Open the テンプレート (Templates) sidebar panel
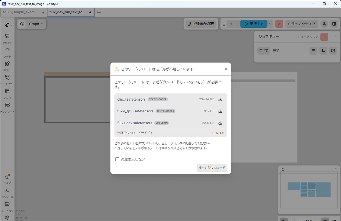Screen dimensions: 341x221 [7, 107]
